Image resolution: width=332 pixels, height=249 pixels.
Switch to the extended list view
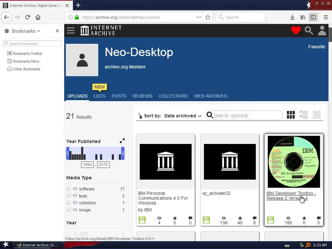coord(303,115)
